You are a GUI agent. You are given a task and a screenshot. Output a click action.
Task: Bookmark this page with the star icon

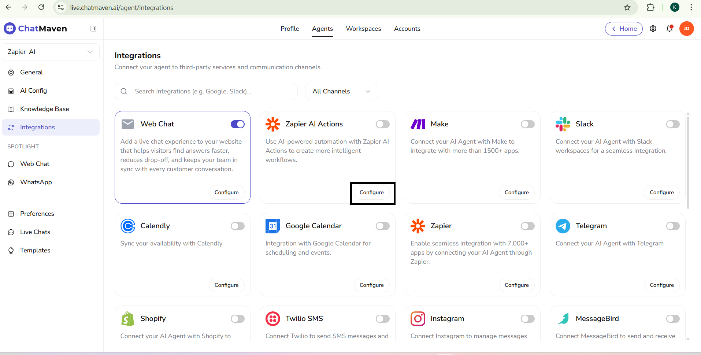click(627, 7)
